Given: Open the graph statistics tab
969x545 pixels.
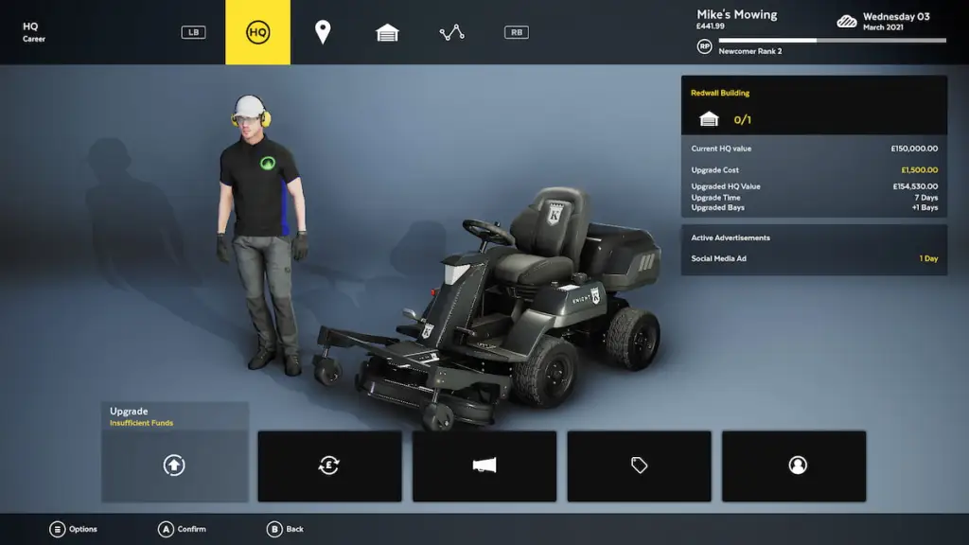Looking at the screenshot, I should 451,32.
